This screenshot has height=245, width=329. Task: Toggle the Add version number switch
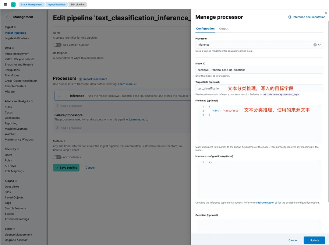(57, 45)
